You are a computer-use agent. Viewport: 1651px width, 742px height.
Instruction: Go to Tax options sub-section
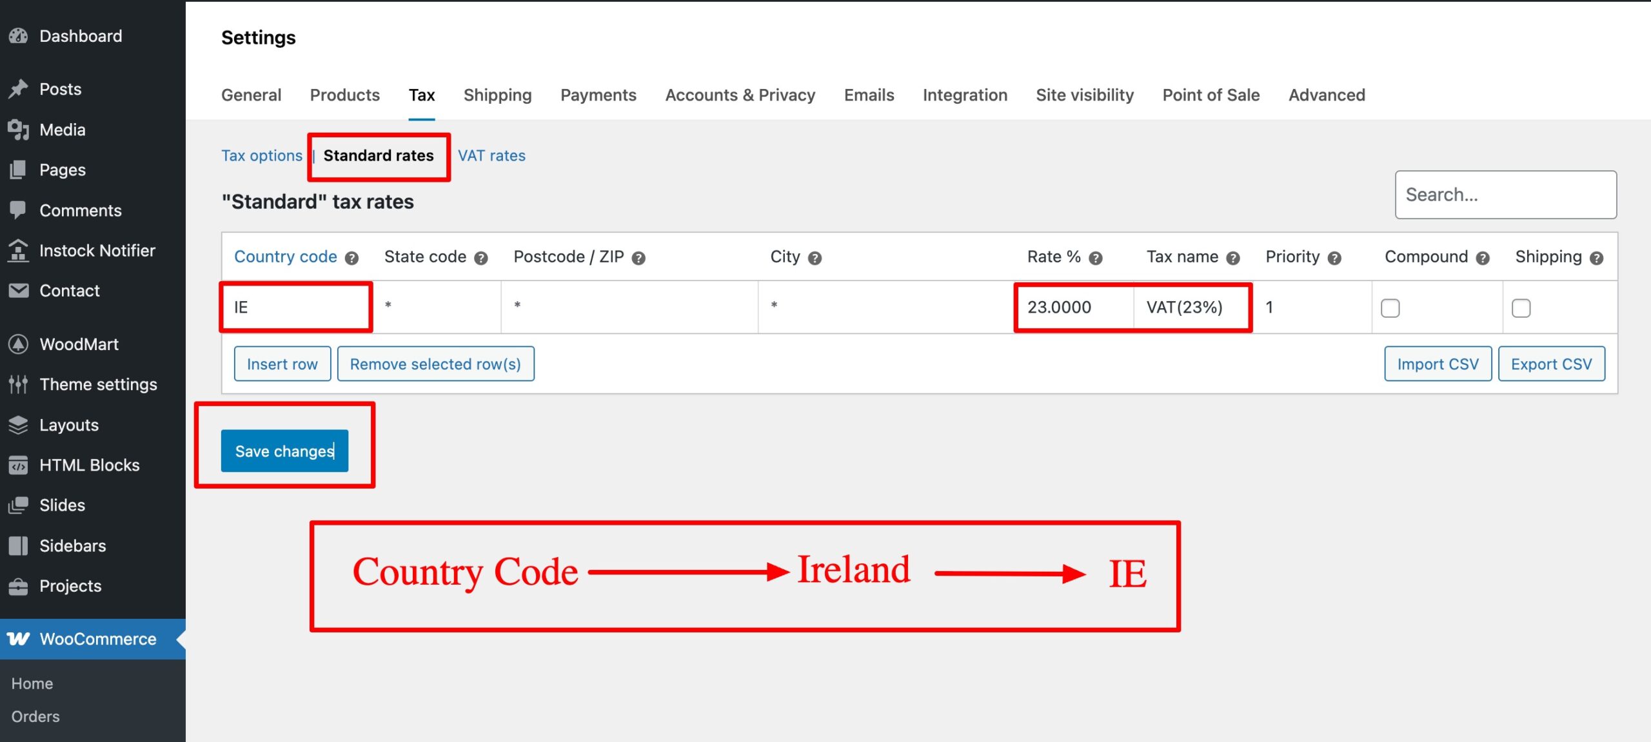pos(261,155)
